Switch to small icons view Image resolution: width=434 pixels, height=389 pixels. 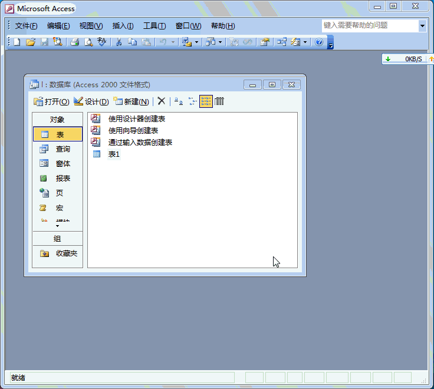tap(192, 101)
